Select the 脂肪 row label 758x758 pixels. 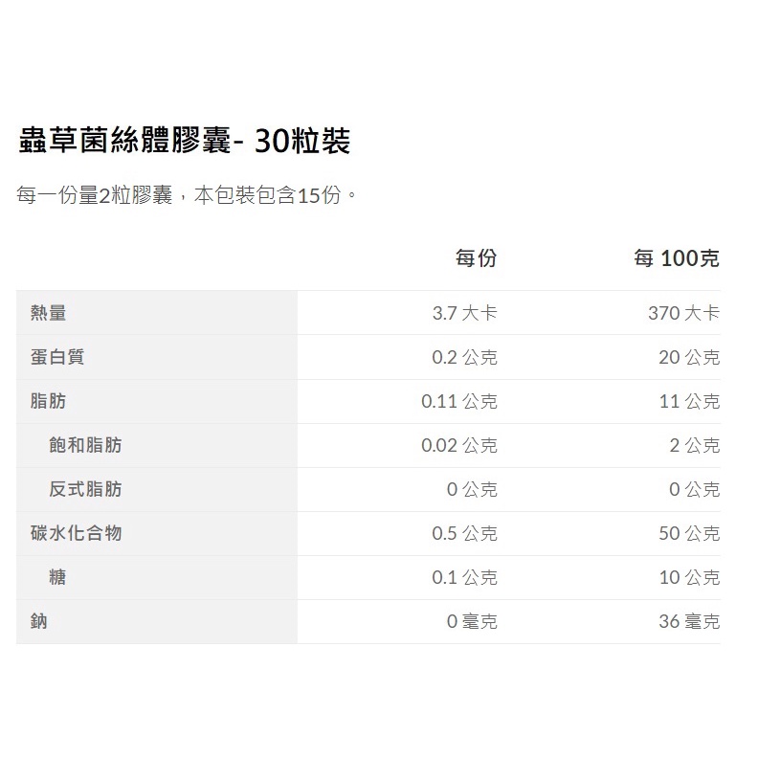tap(49, 401)
